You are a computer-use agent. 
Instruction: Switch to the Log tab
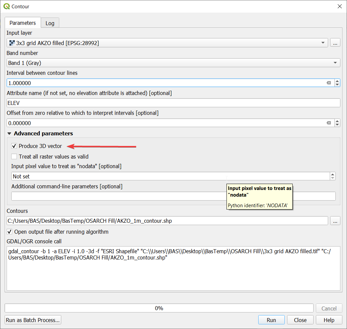[50, 23]
